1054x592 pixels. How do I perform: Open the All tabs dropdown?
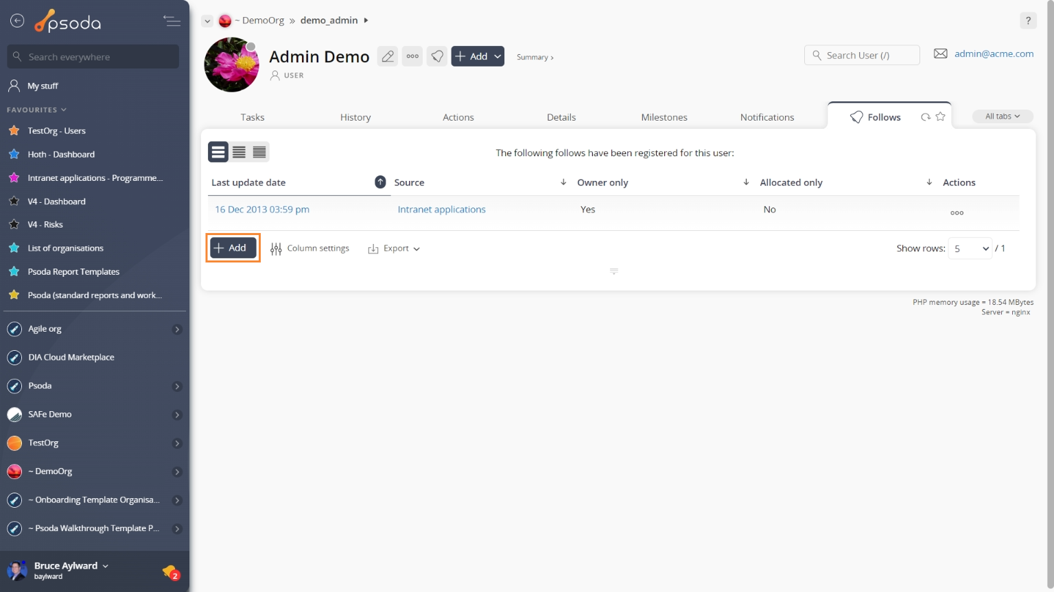click(1003, 116)
